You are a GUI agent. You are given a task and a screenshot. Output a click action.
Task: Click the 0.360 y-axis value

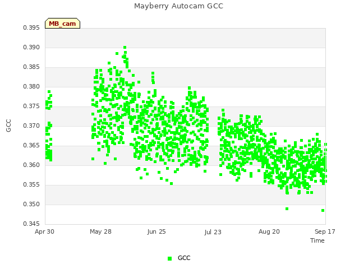click(31, 165)
